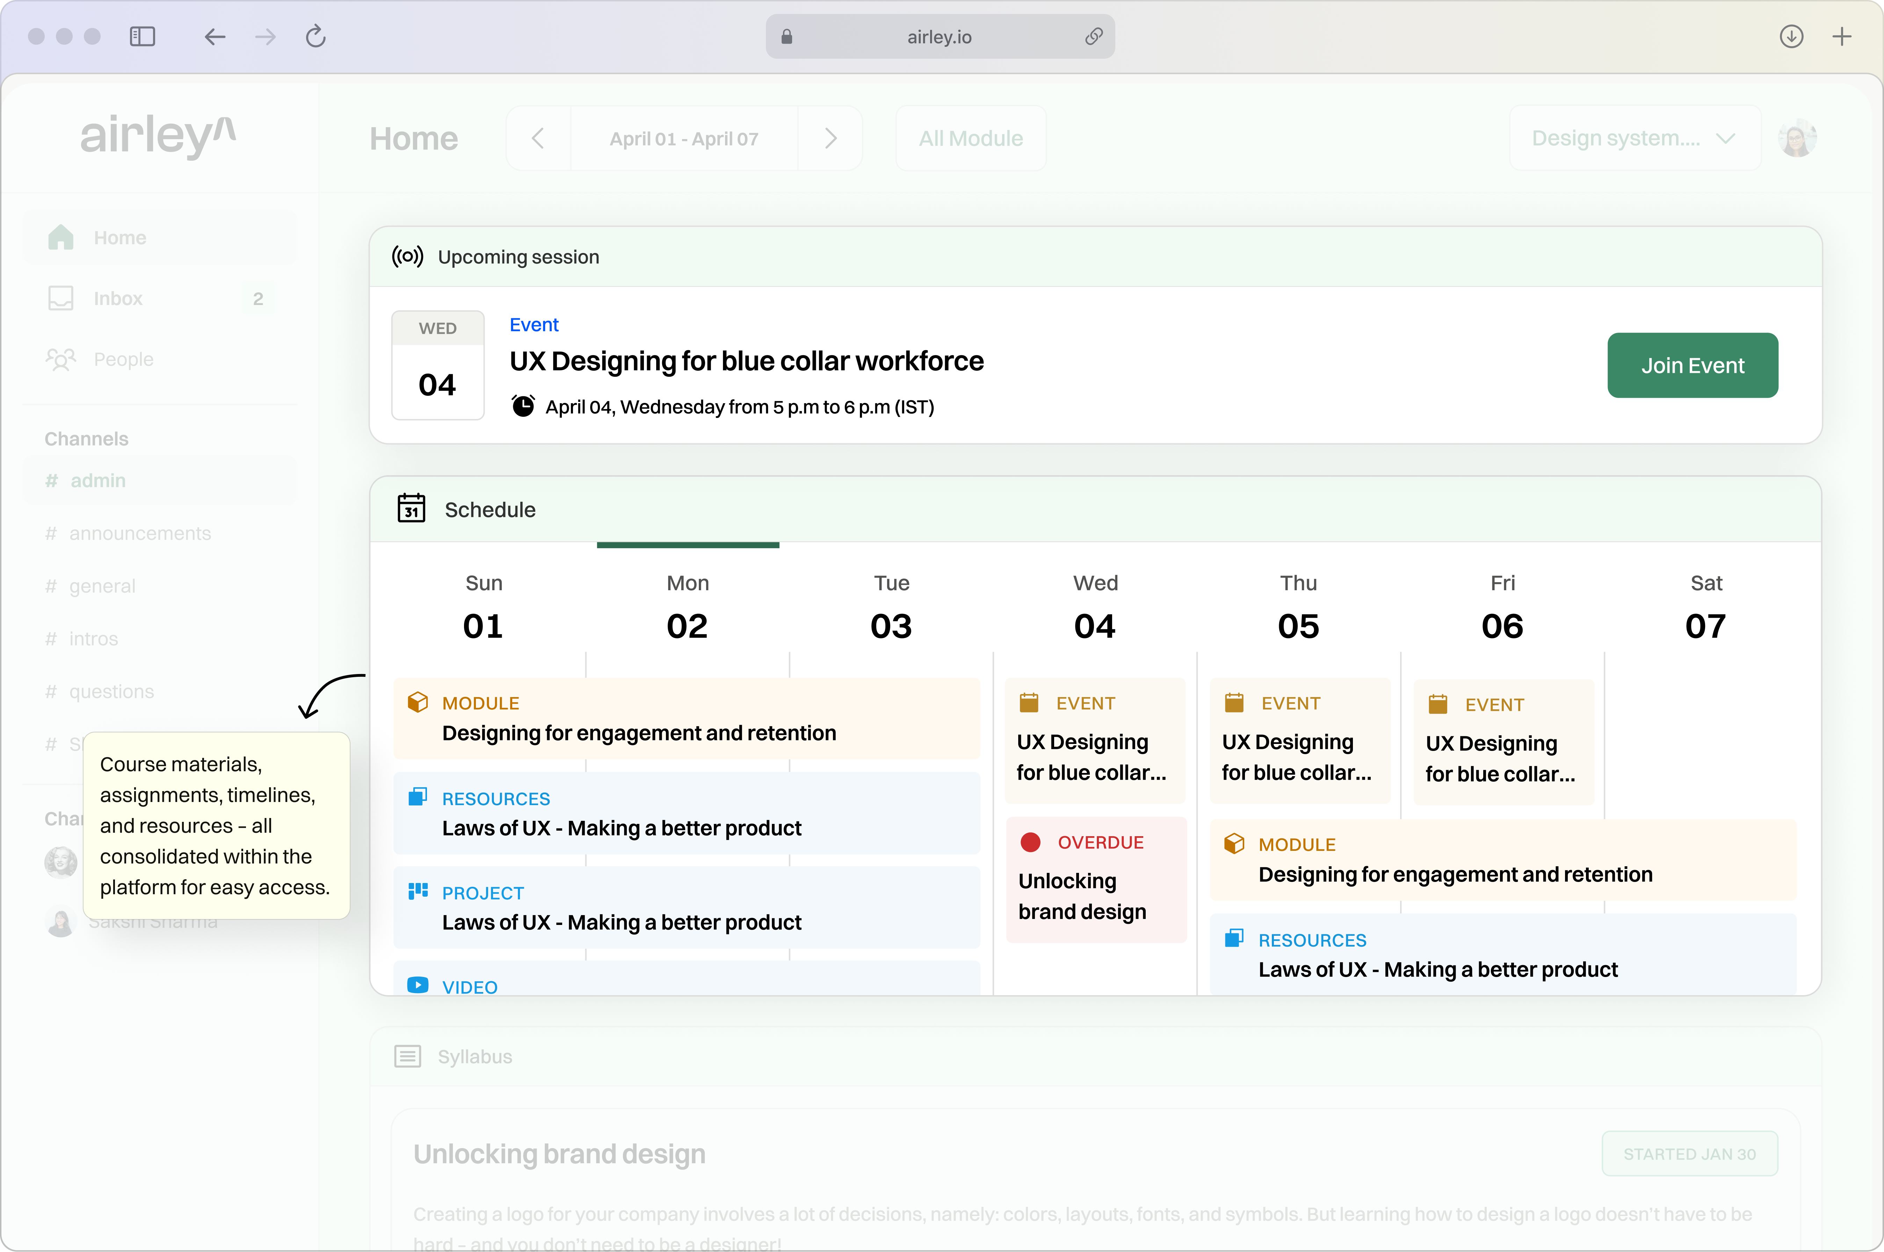
Task: Toggle the browser sidebar icon
Action: coord(142,37)
